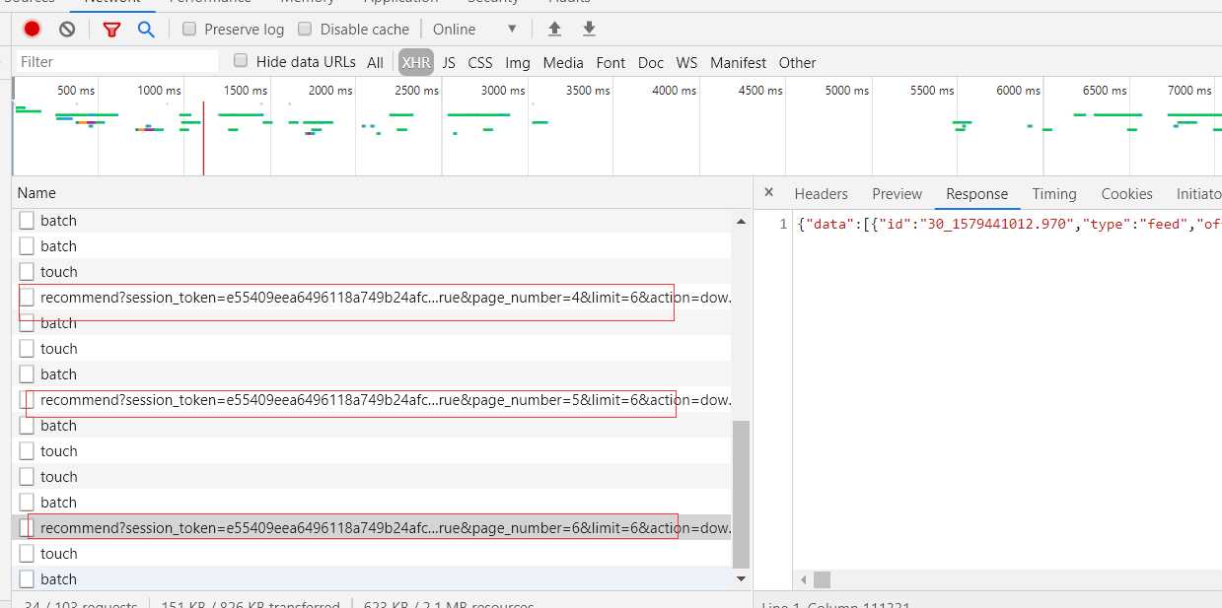Viewport: 1222px width, 608px height.
Task: Filter requests by Media
Action: click(563, 62)
